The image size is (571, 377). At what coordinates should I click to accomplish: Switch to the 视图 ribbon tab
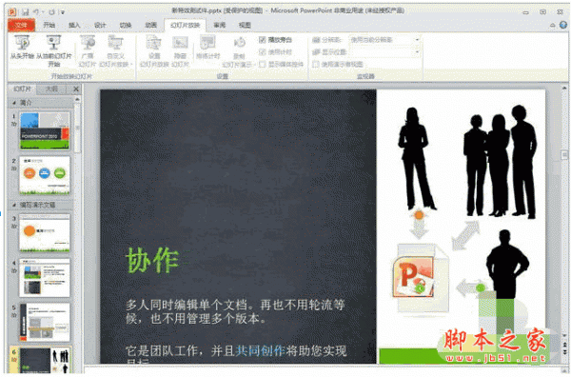[245, 25]
